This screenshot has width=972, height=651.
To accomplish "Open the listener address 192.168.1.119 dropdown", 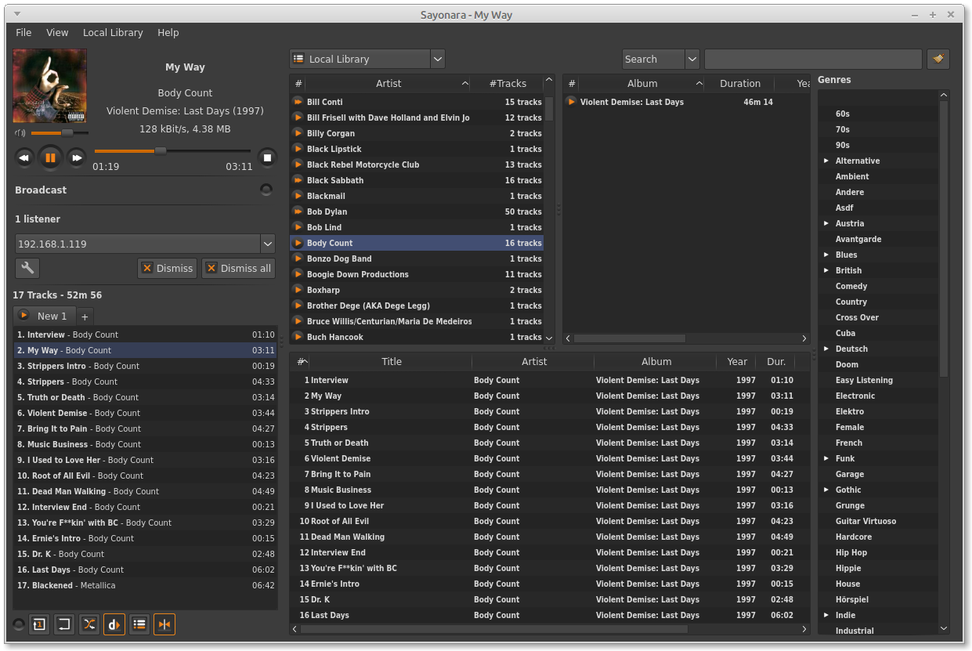I will [268, 244].
